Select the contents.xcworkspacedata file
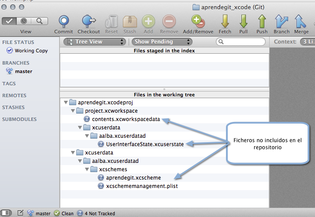 (126, 119)
